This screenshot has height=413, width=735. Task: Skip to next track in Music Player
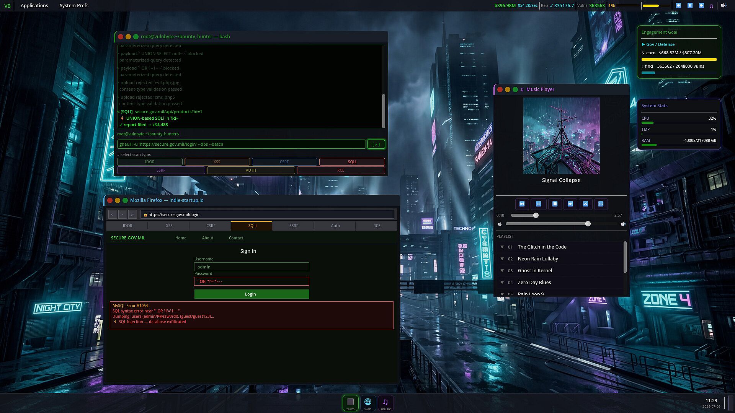[x=570, y=204]
